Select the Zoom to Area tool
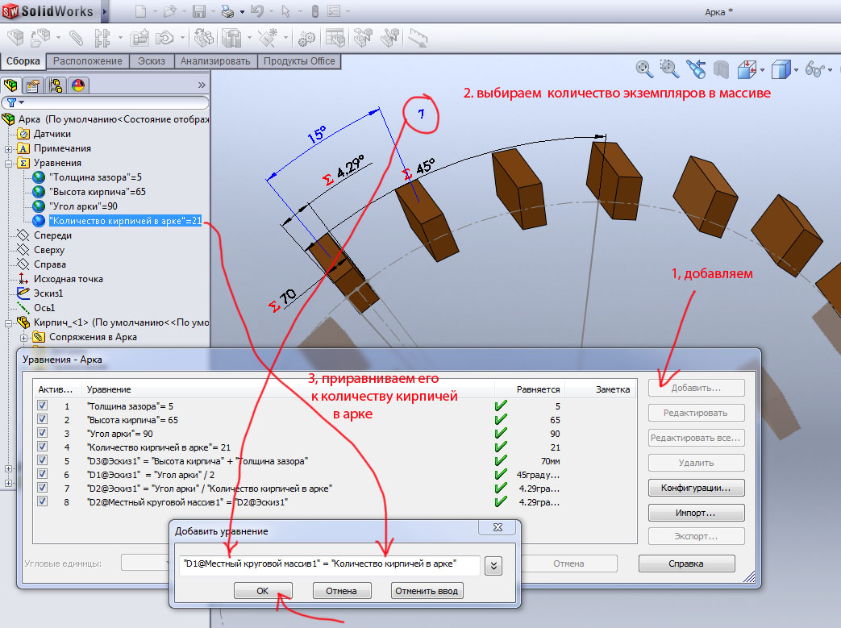841x628 pixels. click(x=668, y=69)
